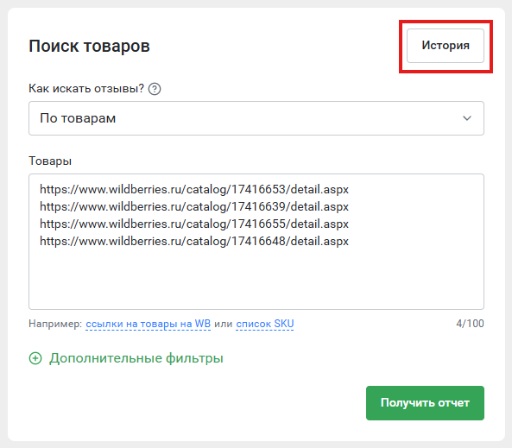Image resolution: width=512 pixels, height=448 pixels.
Task: Place cursor in URL ending 17416655
Action: [x=194, y=224]
